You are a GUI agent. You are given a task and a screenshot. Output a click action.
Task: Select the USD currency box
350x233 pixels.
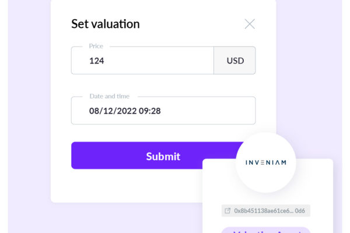pos(235,61)
